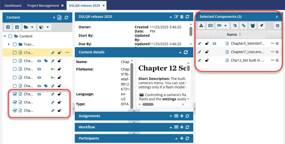Viewport: 285px width, 144px height.
Task: Open the folder dropdown in Content toolbar
Action: tap(28, 27)
